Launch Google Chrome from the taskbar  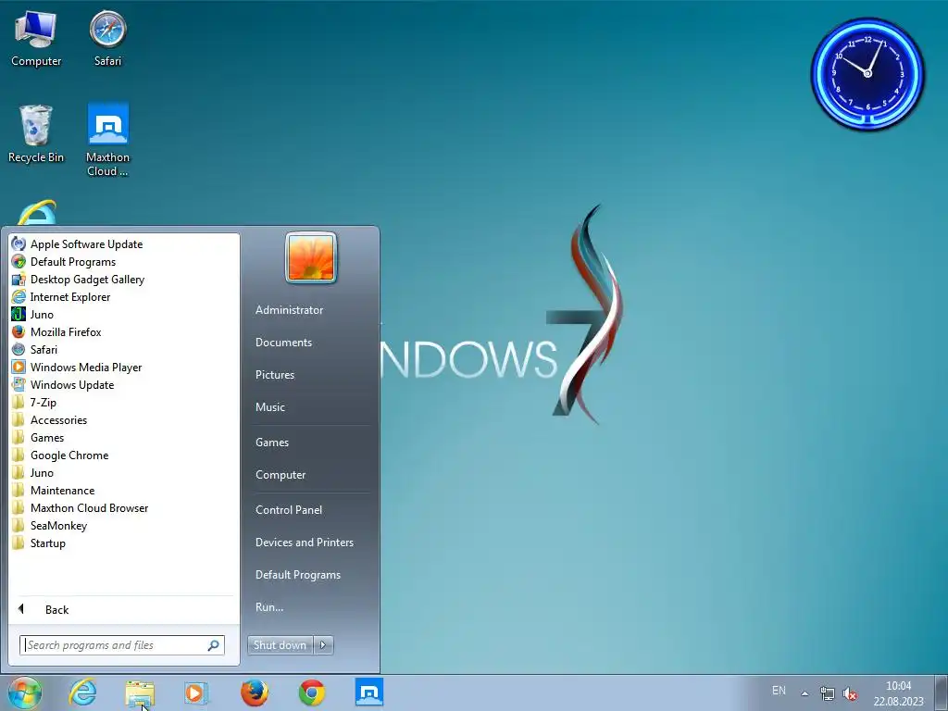[x=312, y=692]
